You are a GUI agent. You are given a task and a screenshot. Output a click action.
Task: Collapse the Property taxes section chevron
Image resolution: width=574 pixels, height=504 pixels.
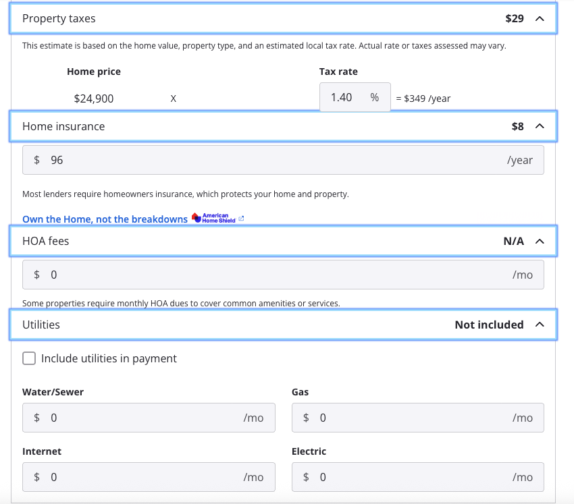point(540,19)
